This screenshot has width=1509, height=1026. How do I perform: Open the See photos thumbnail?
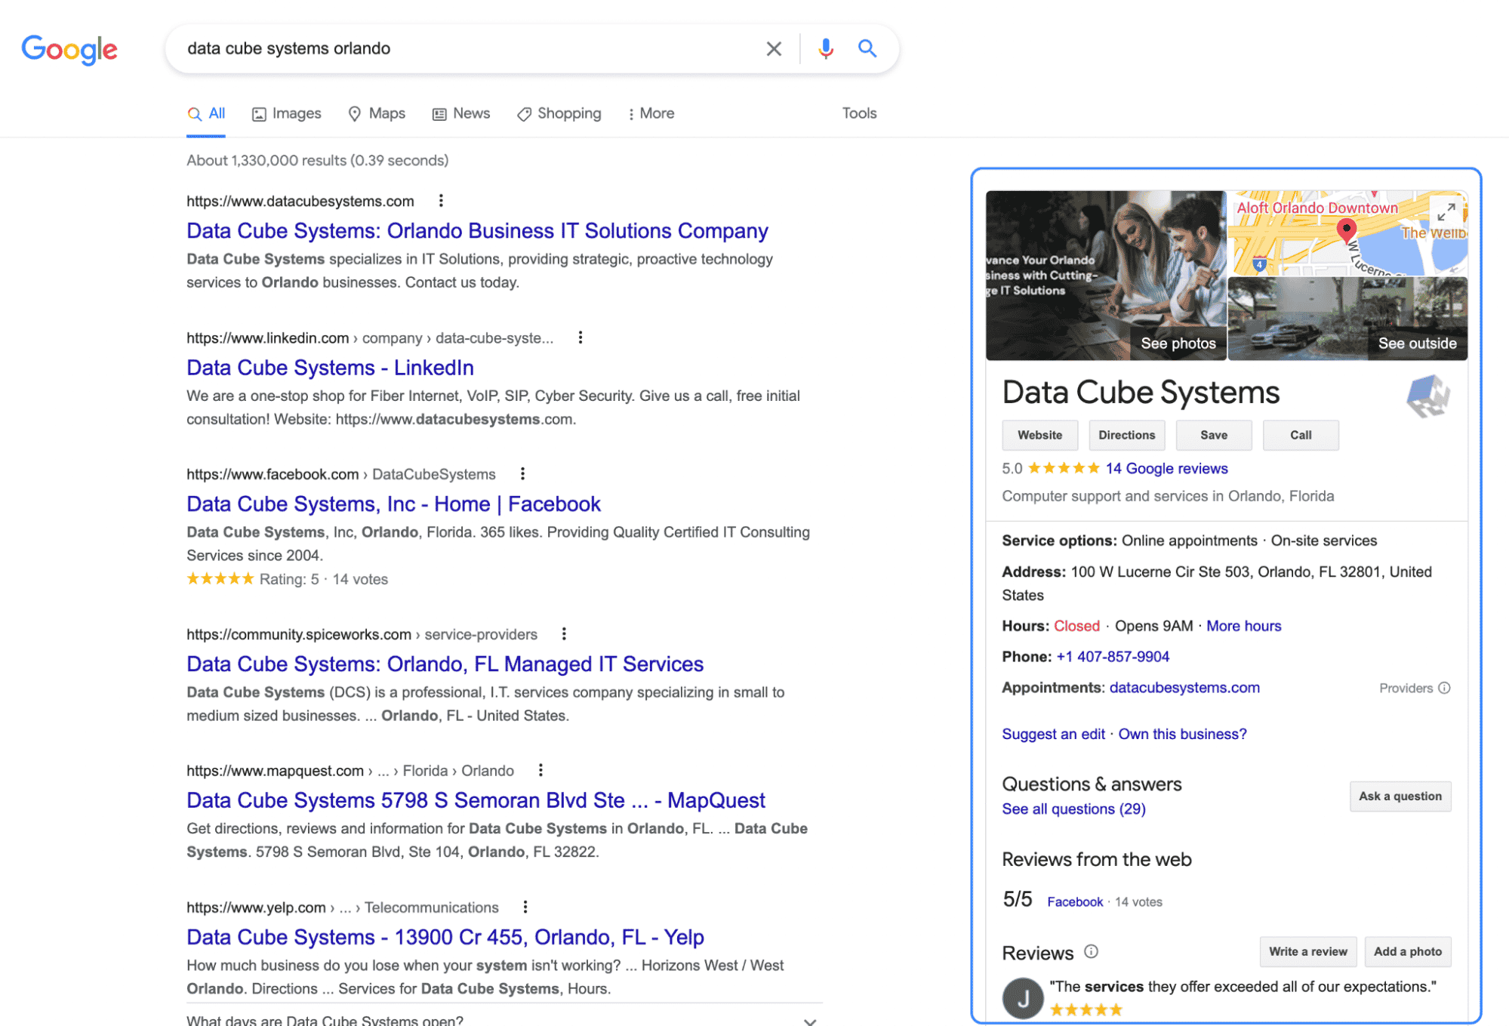pyautogui.click(x=1178, y=343)
